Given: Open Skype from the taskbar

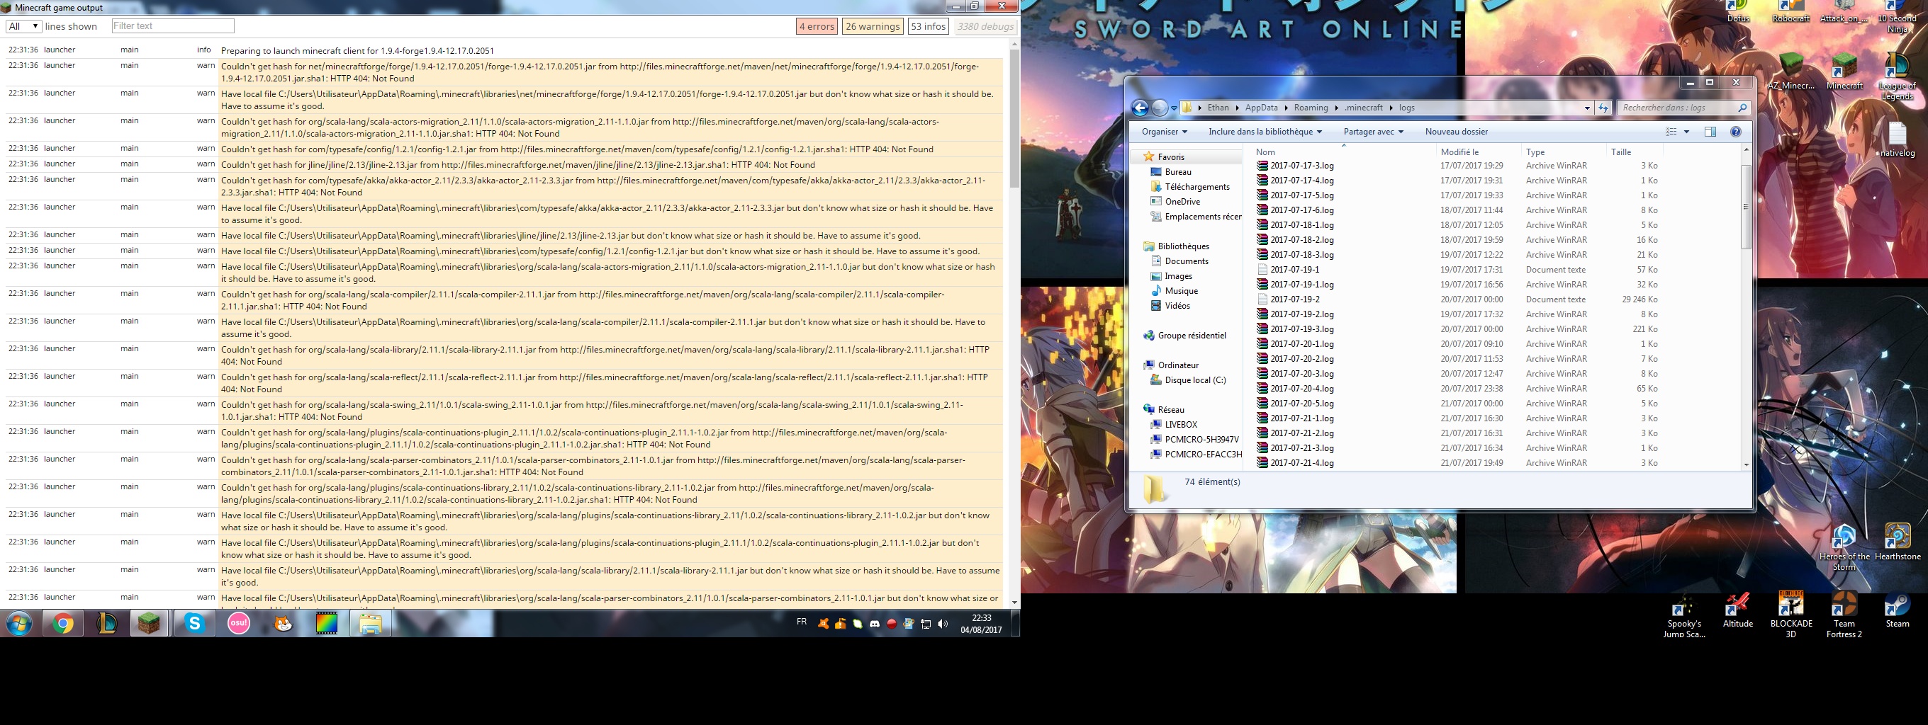Looking at the screenshot, I should [195, 623].
